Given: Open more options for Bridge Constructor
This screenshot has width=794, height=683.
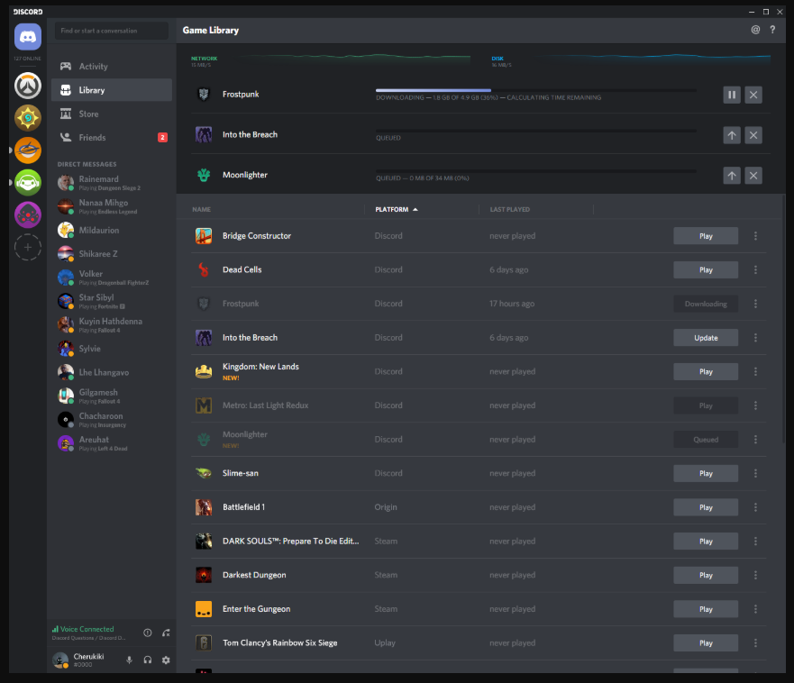Looking at the screenshot, I should [x=755, y=236].
